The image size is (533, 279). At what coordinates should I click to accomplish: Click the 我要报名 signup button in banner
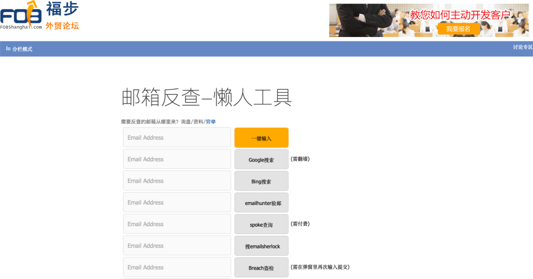click(458, 29)
